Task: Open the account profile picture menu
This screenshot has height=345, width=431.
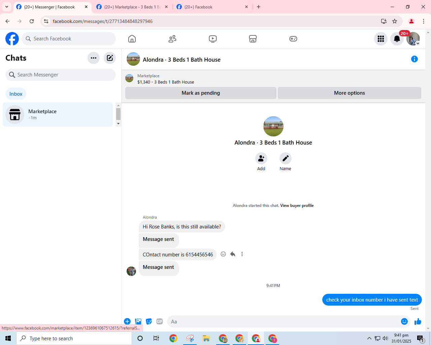Action: click(x=413, y=39)
